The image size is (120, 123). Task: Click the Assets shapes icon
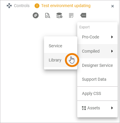(84, 108)
